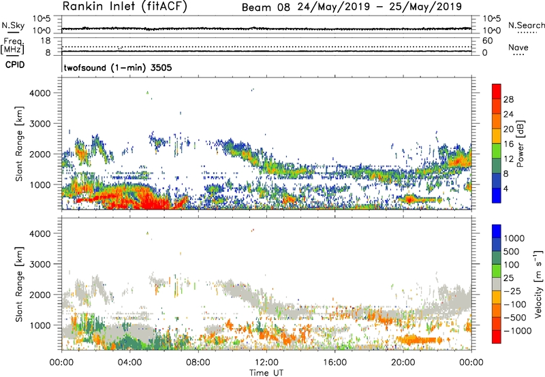The width and height of the screenshot is (545, 377).
Task: Click the "Nave" legend label
Action: [x=518, y=48]
